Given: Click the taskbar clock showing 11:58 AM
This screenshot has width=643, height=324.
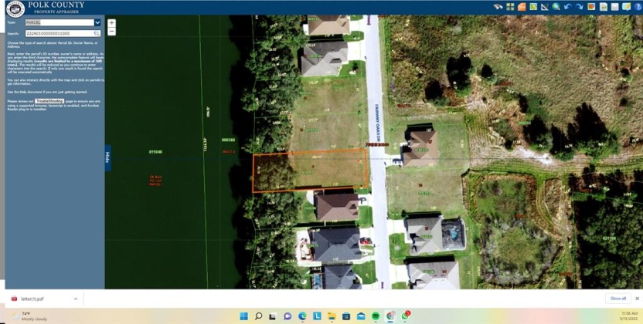Looking at the screenshot, I should click(629, 316).
